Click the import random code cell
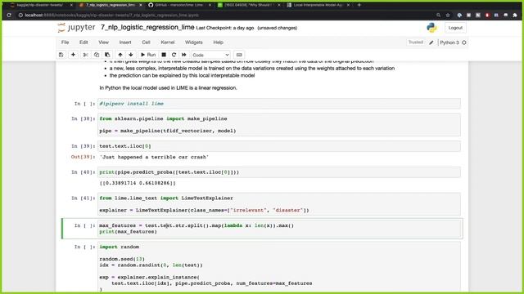The width and height of the screenshot is (524, 294). point(279,268)
